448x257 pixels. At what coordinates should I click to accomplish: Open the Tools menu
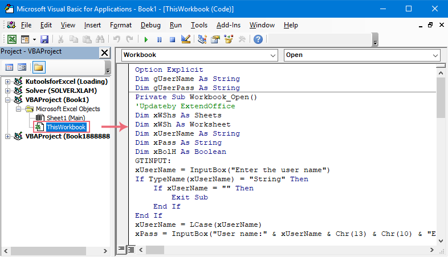point(199,25)
